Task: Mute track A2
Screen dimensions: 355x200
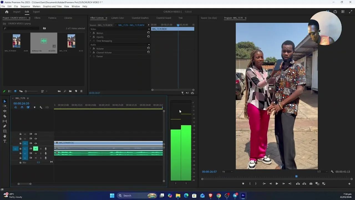Action: pyautogui.click(x=35, y=153)
